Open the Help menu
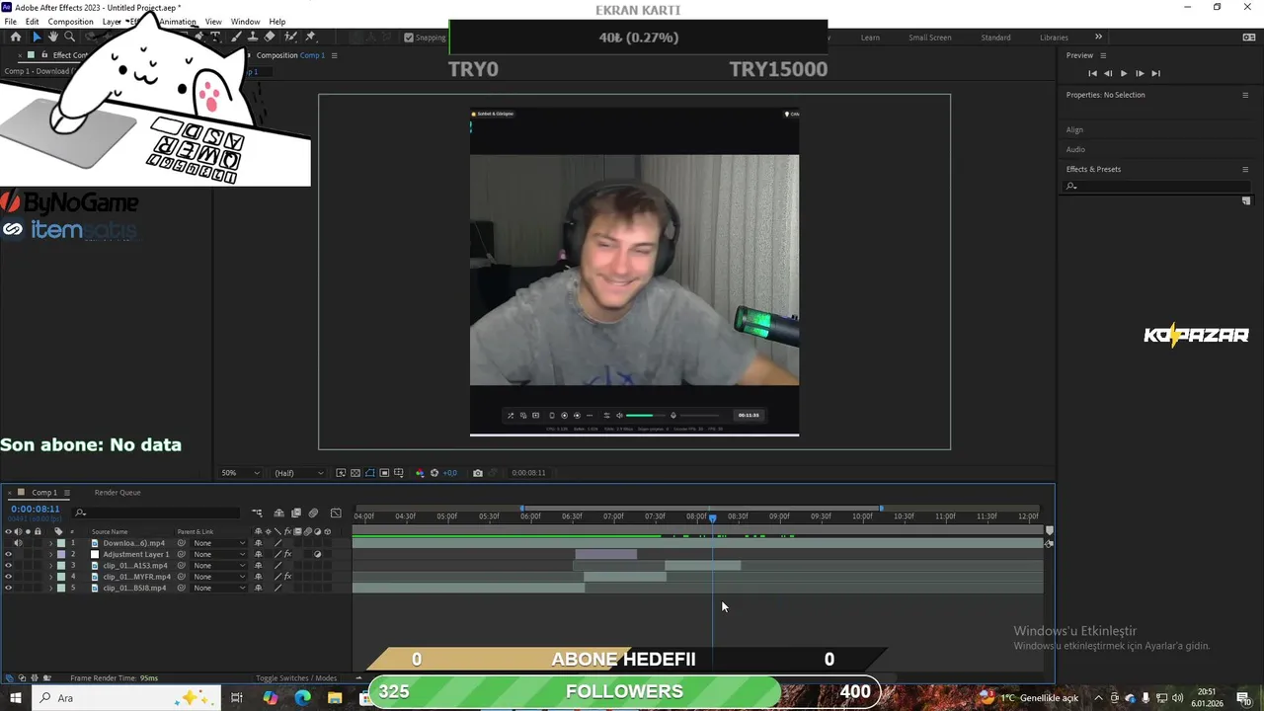 tap(277, 22)
